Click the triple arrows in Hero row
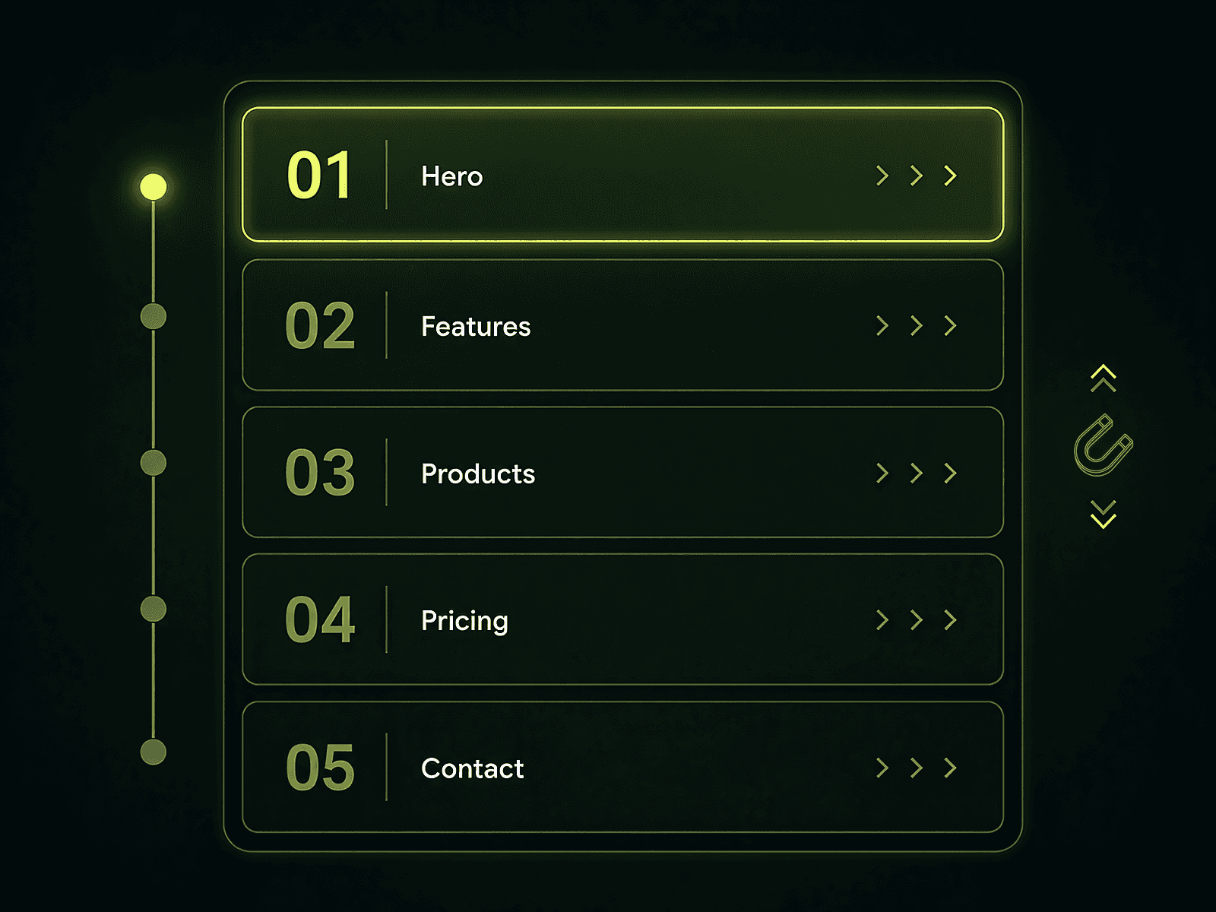The width and height of the screenshot is (1216, 912). click(x=917, y=176)
